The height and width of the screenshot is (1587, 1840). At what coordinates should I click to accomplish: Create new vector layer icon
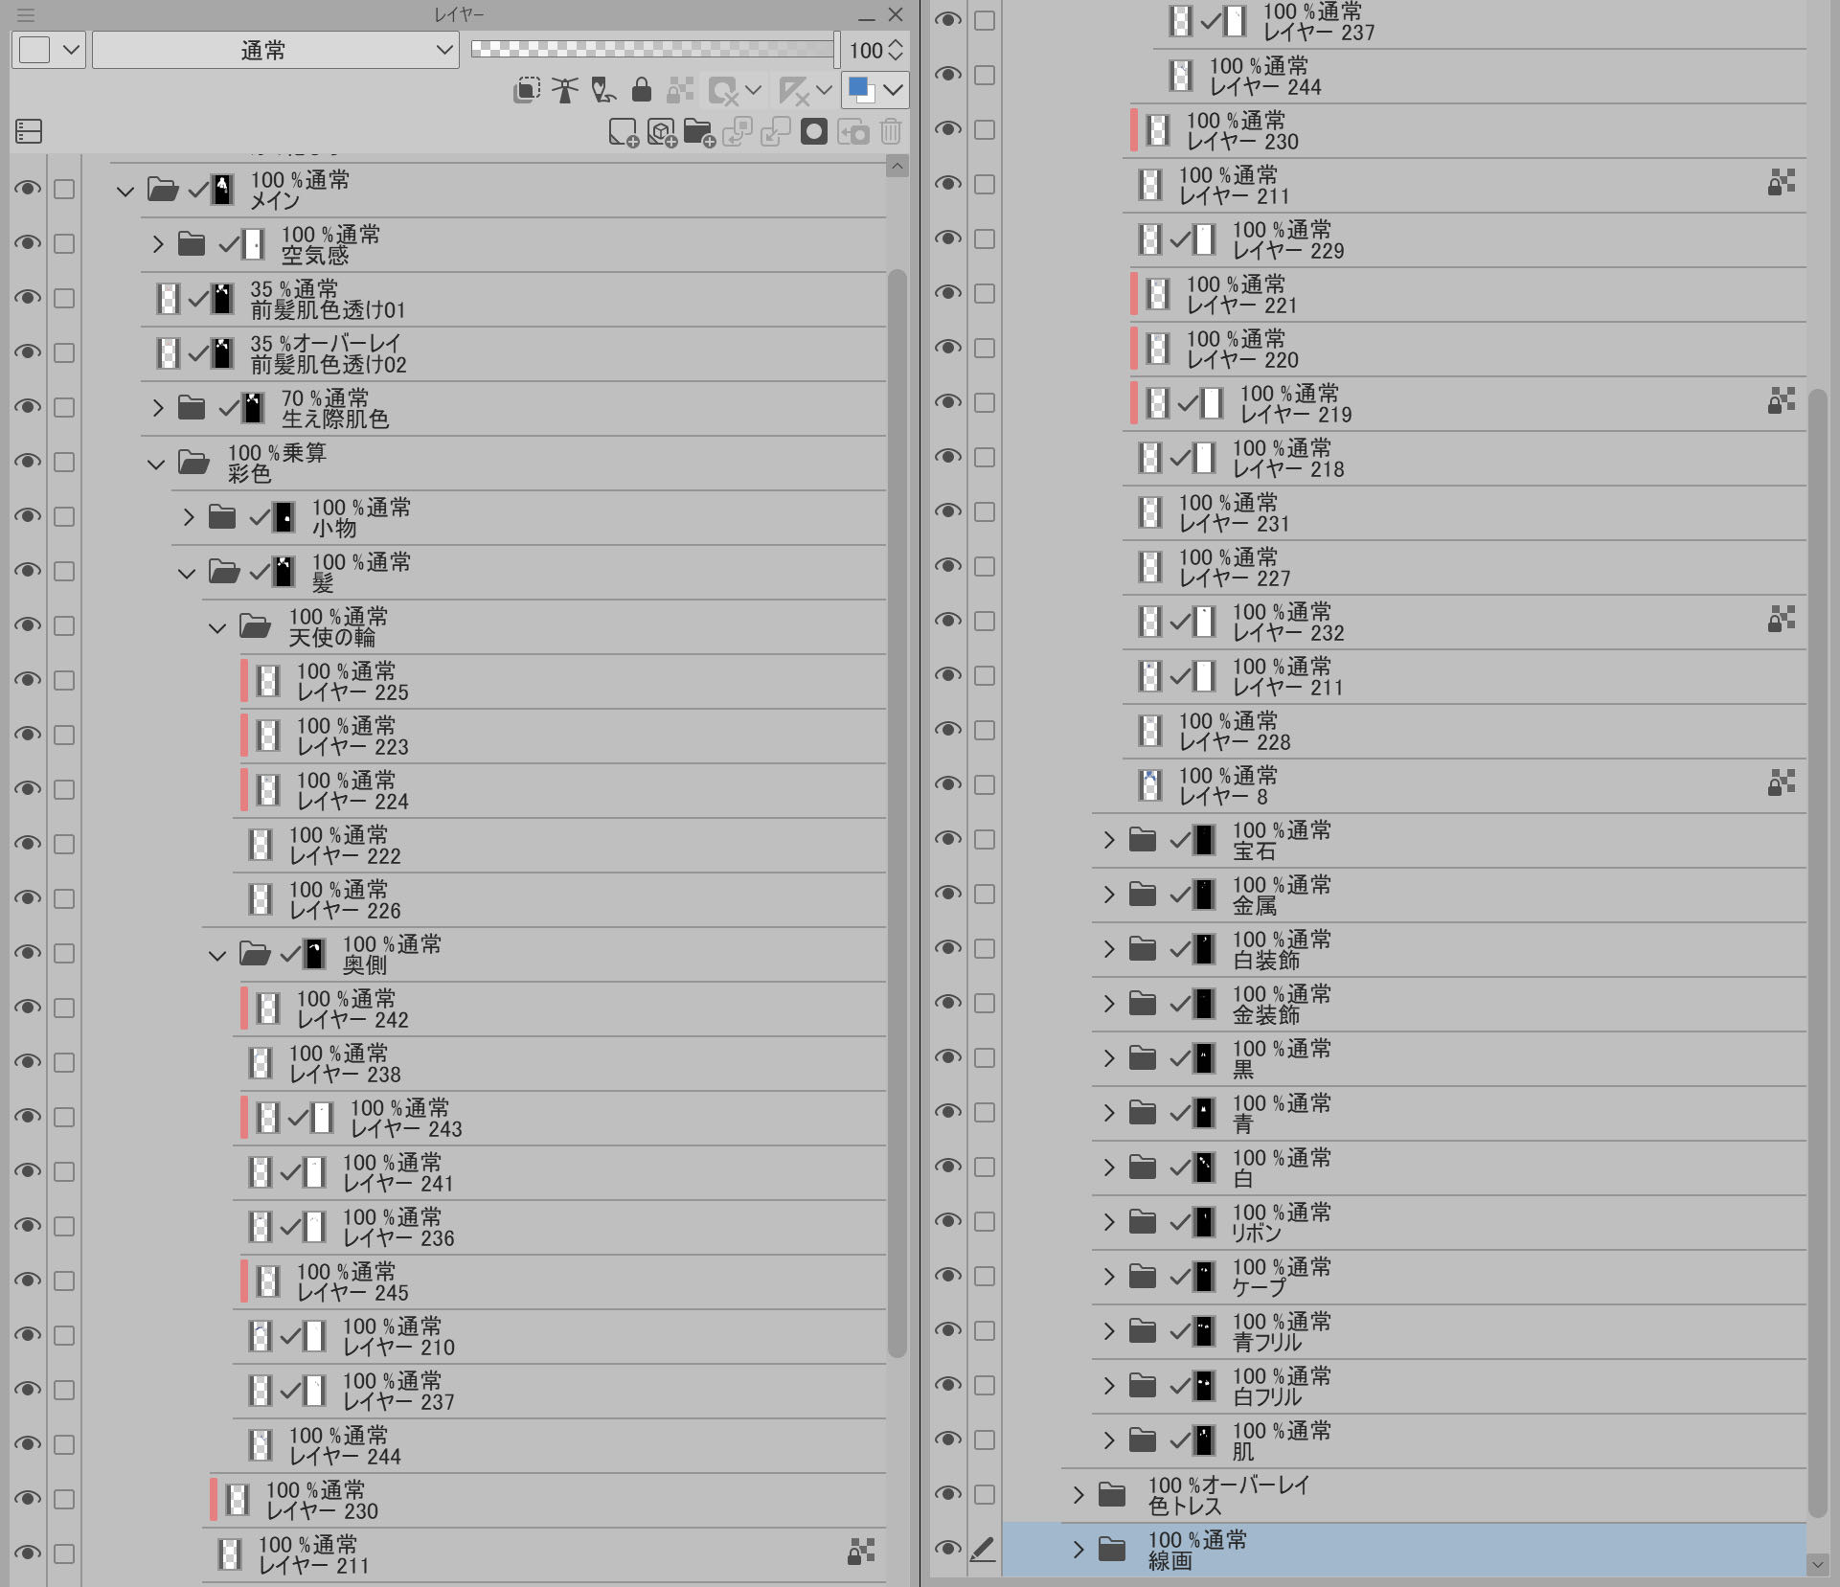(x=661, y=132)
